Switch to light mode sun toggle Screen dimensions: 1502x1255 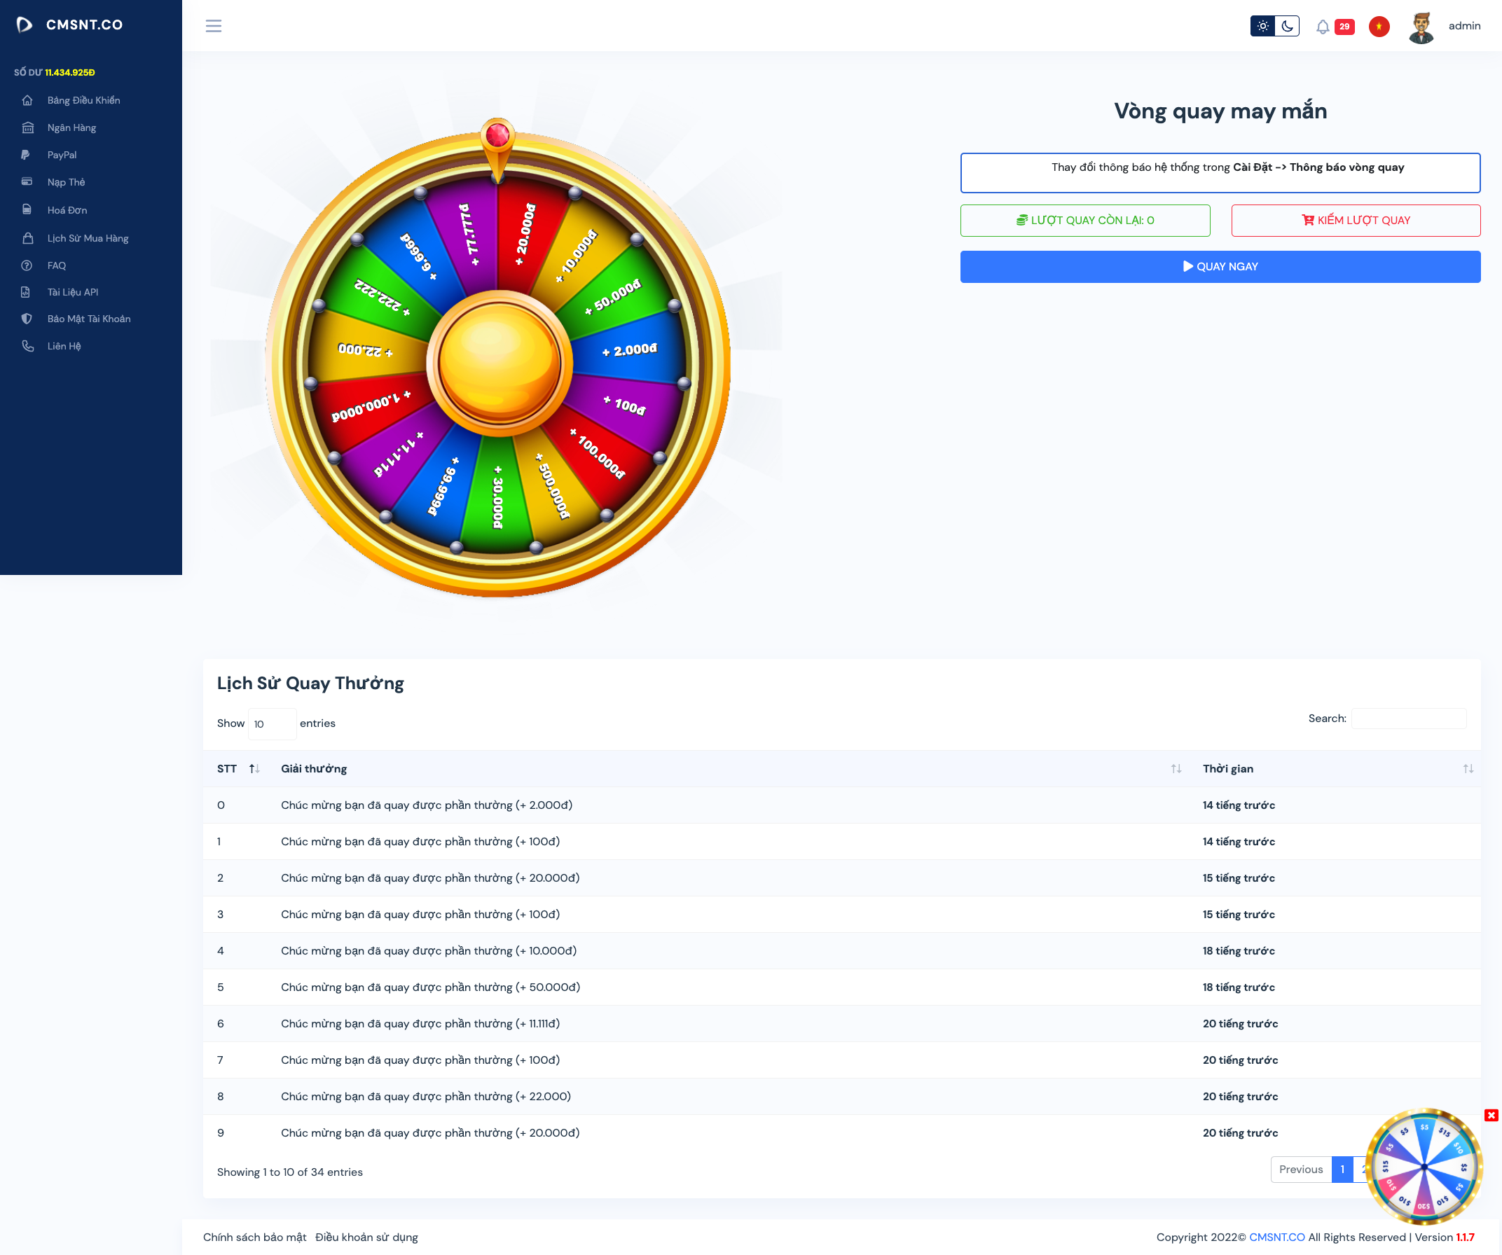point(1262,27)
